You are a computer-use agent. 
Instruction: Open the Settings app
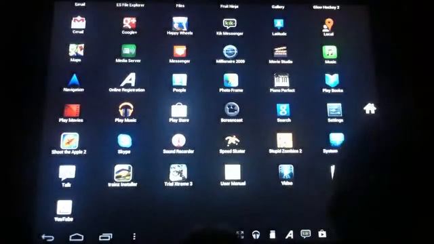[334, 110]
